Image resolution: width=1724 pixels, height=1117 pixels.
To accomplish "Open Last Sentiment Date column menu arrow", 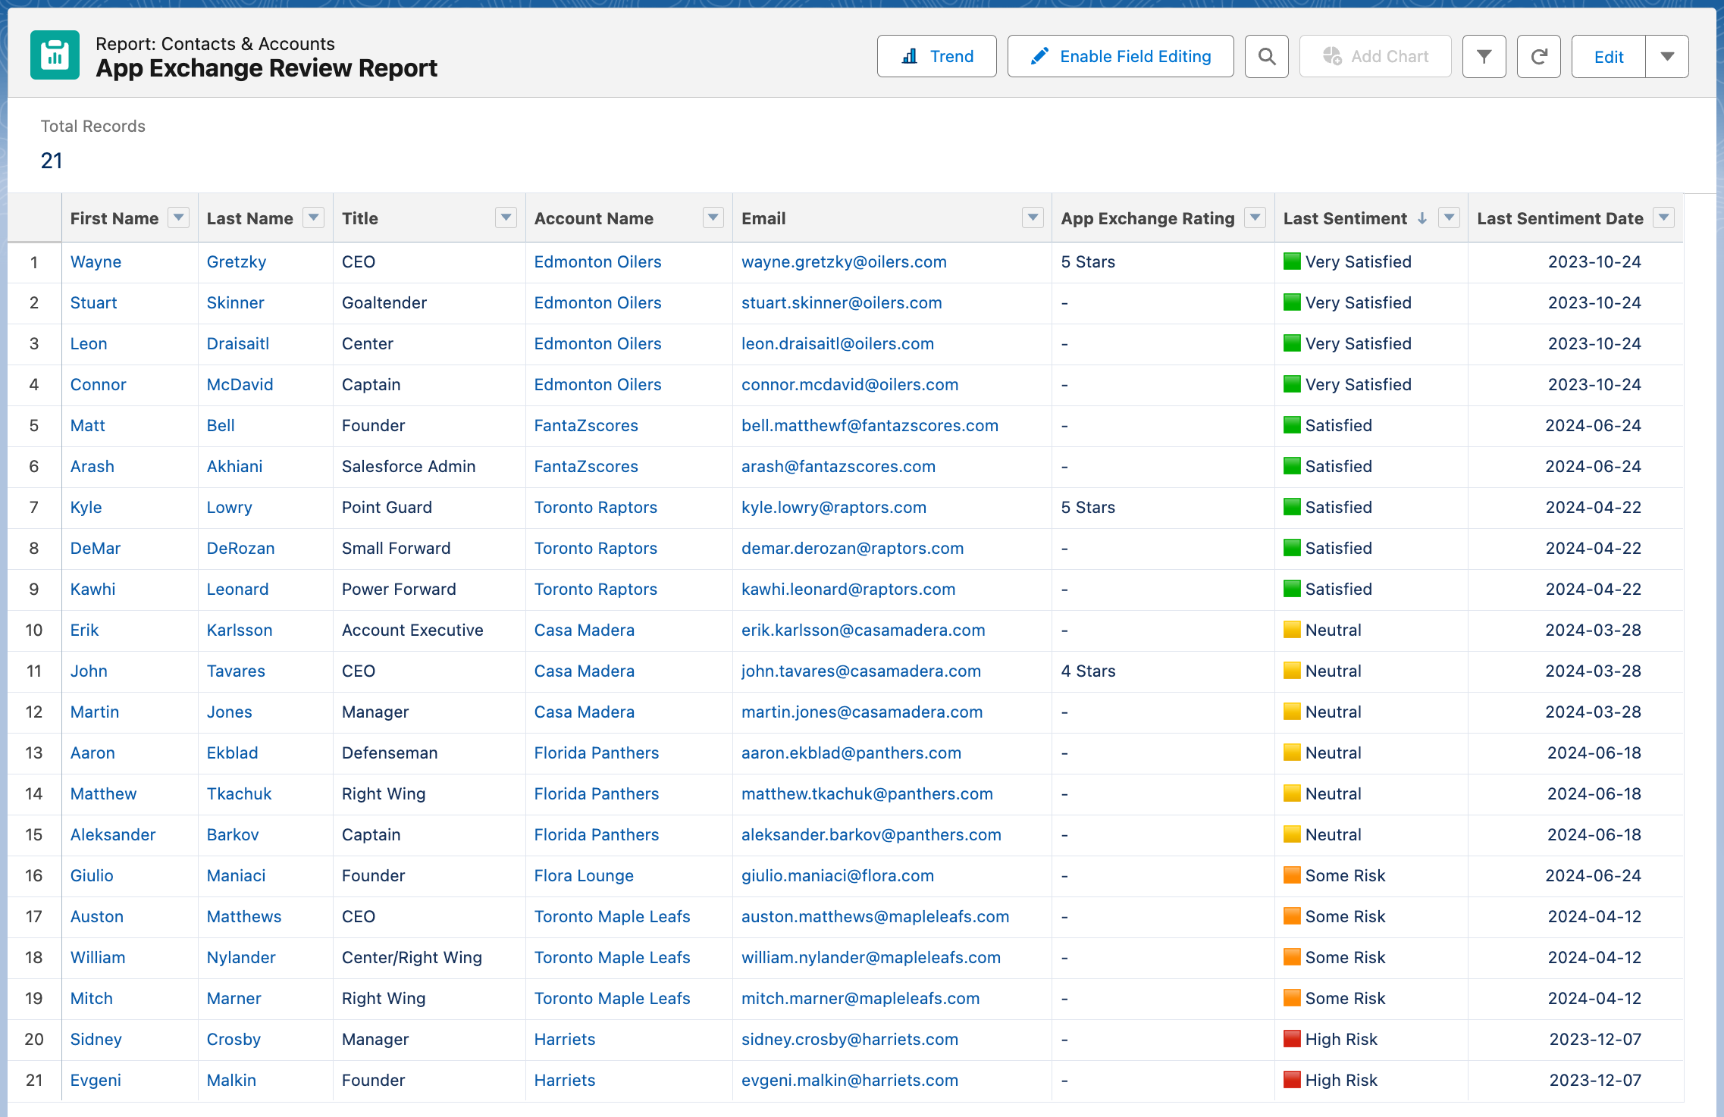I will (1663, 217).
